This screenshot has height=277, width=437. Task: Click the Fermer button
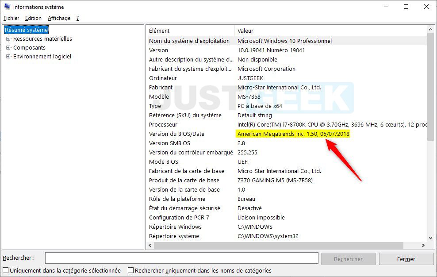pos(406,259)
